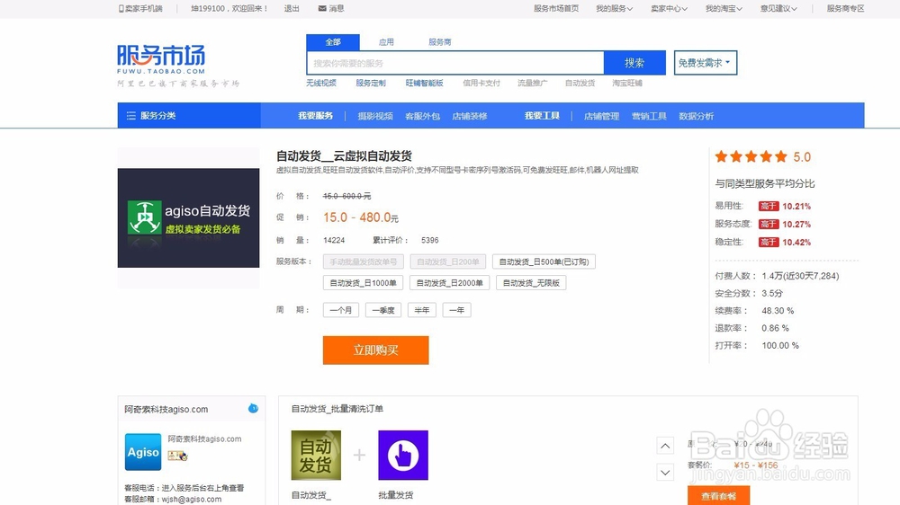
Task: Open the 自动发货 package thumbnail
Action: (316, 456)
